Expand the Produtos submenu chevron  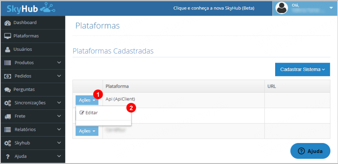point(59,63)
